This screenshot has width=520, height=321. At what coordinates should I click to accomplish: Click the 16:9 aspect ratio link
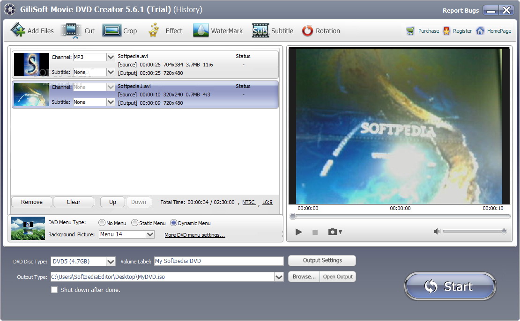pos(267,202)
